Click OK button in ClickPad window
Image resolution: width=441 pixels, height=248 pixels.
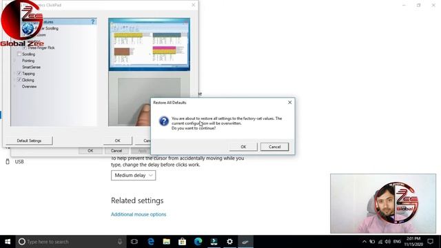click(x=118, y=141)
